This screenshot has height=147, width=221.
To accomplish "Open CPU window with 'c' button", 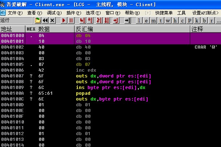I will click(x=182, y=21).
